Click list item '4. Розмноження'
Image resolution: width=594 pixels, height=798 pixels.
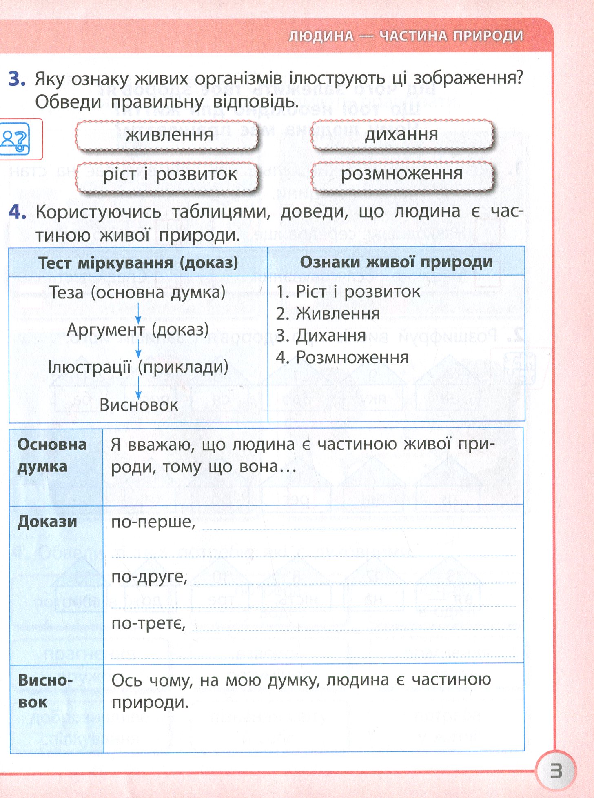click(x=342, y=357)
